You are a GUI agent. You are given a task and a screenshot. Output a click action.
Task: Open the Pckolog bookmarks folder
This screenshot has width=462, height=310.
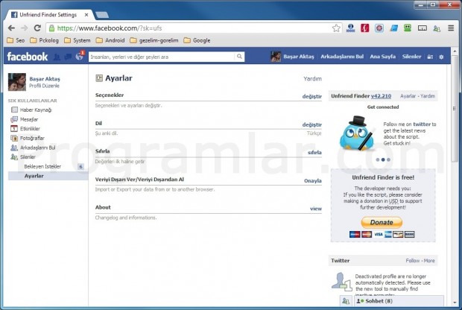(x=45, y=40)
